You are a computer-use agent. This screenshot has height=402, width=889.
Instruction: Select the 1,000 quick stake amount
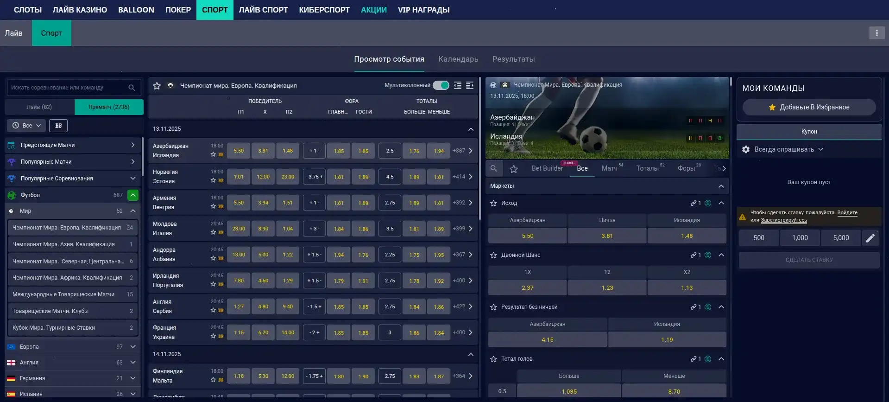(800, 238)
